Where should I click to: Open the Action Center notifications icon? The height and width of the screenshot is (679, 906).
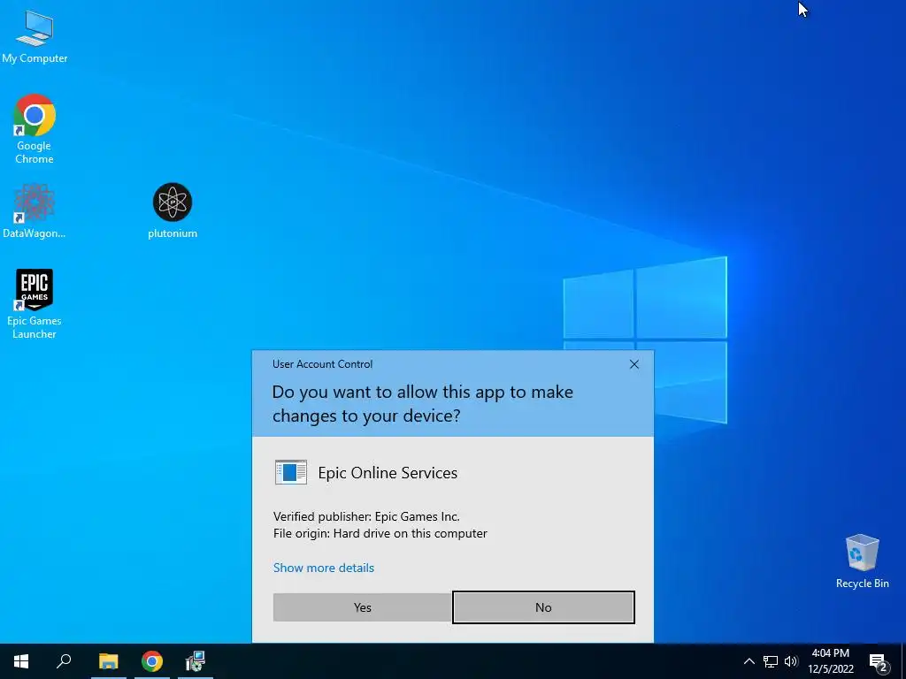click(x=879, y=661)
